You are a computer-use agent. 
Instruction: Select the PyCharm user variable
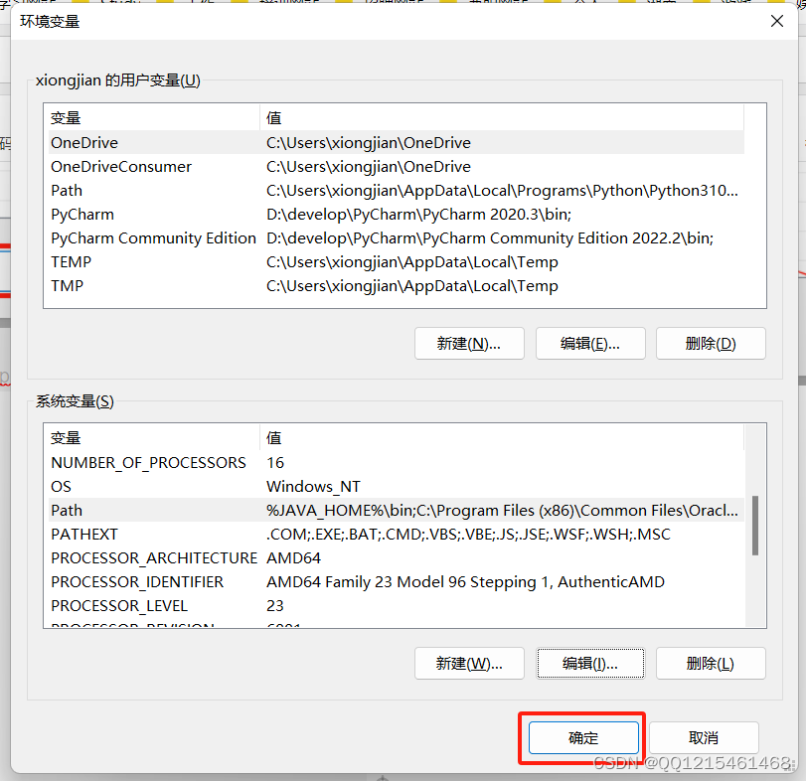click(397, 215)
